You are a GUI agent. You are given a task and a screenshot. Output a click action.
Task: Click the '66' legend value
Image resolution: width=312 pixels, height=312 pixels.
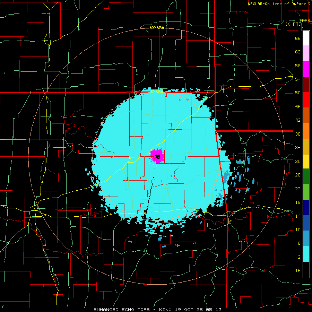coord(298,38)
